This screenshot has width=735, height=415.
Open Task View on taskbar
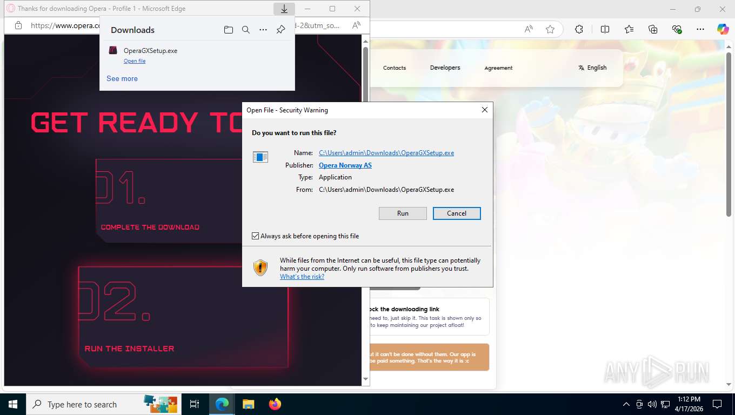[195, 404]
